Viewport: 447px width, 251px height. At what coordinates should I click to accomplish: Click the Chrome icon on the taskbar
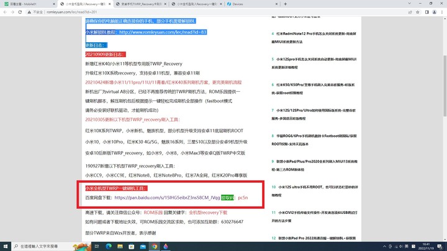154,246
